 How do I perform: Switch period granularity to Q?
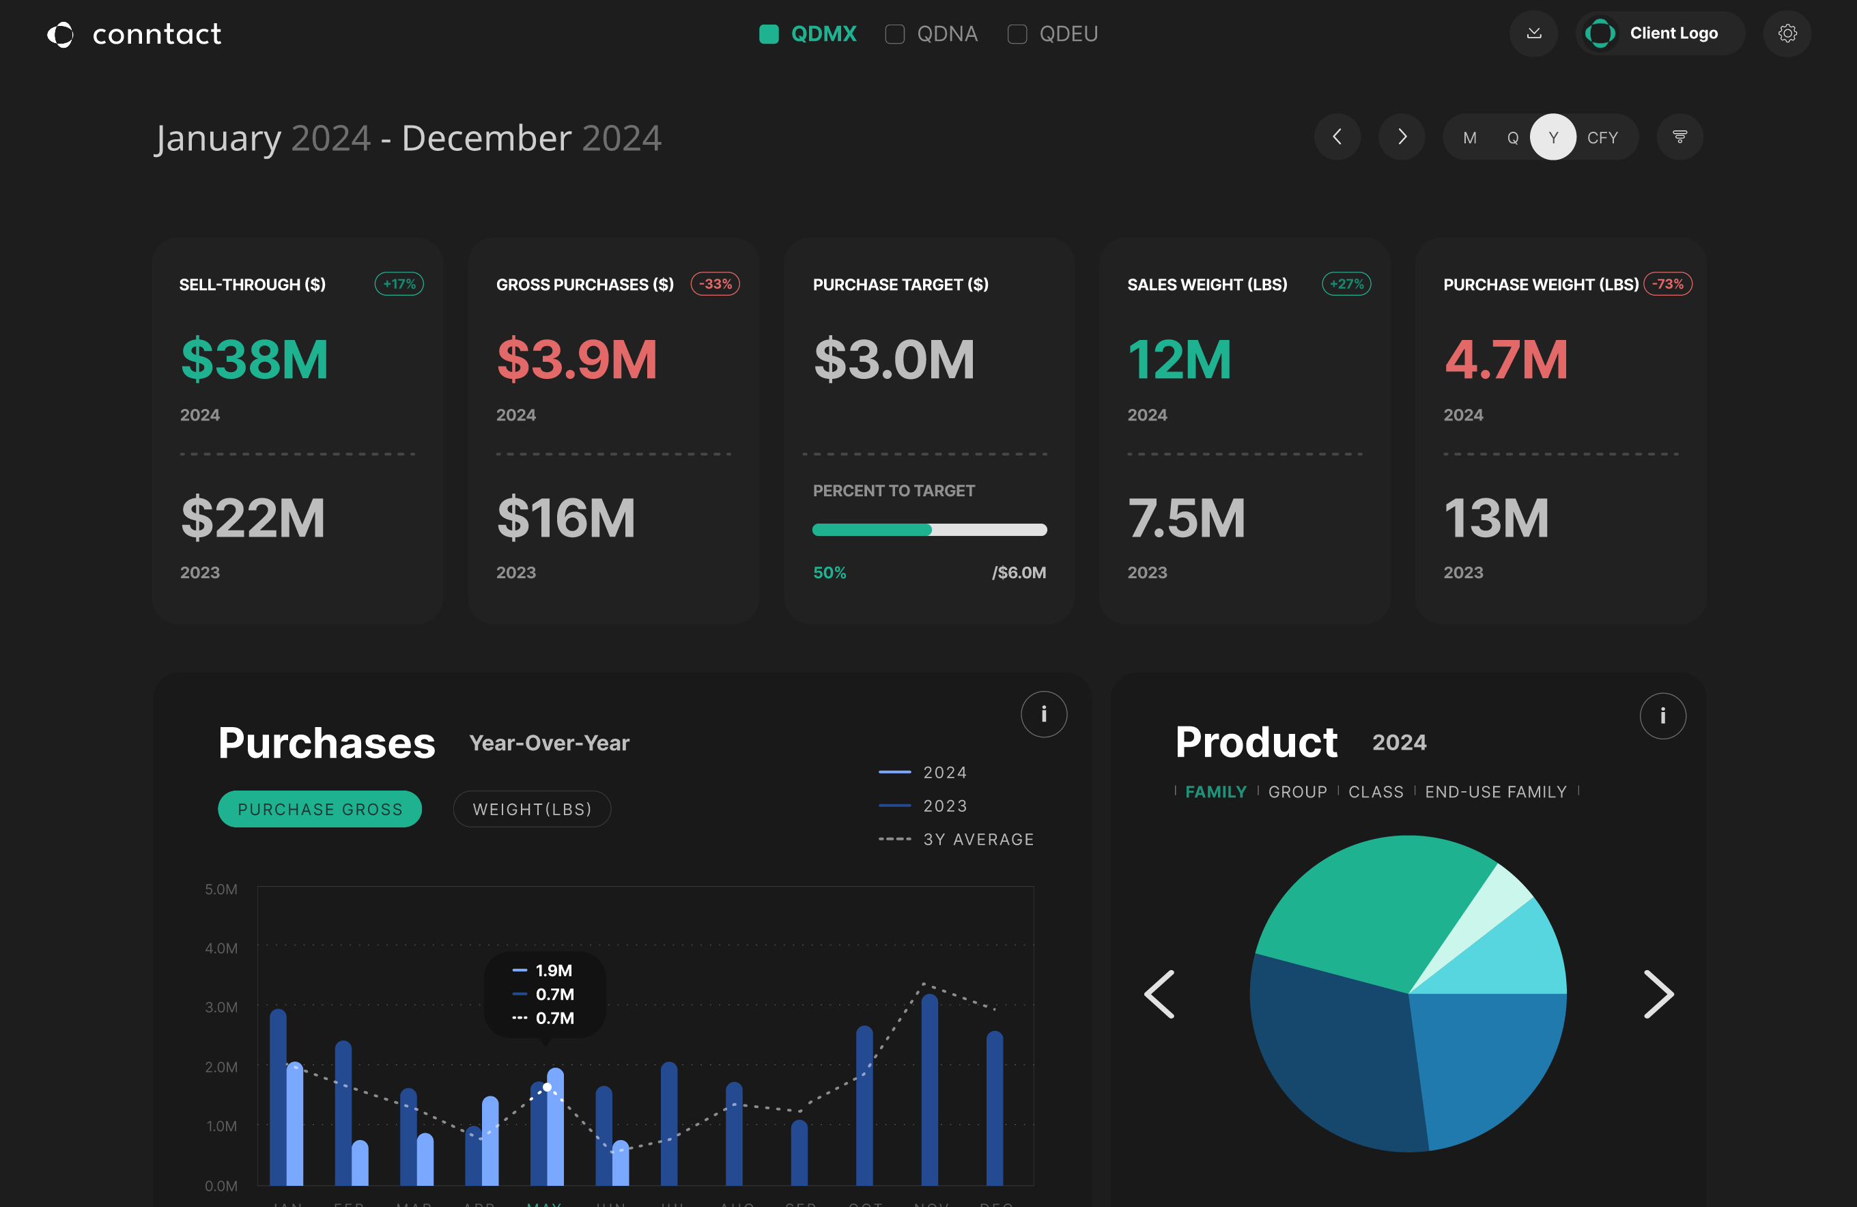(1514, 137)
